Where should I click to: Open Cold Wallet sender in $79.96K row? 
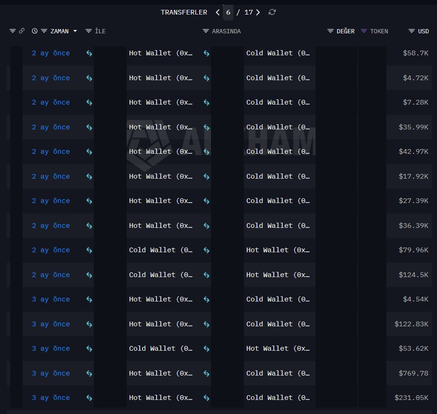point(160,250)
